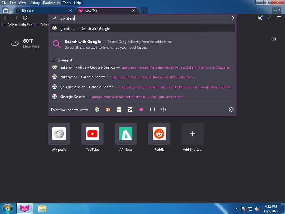Select Search with Google shortcut tip
This screenshot has height=214, width=285.
[x=142, y=44]
